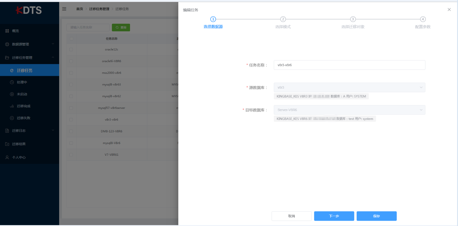The height and width of the screenshot is (226, 458).
Task: Click the 处理中 clock icon
Action: (12, 82)
